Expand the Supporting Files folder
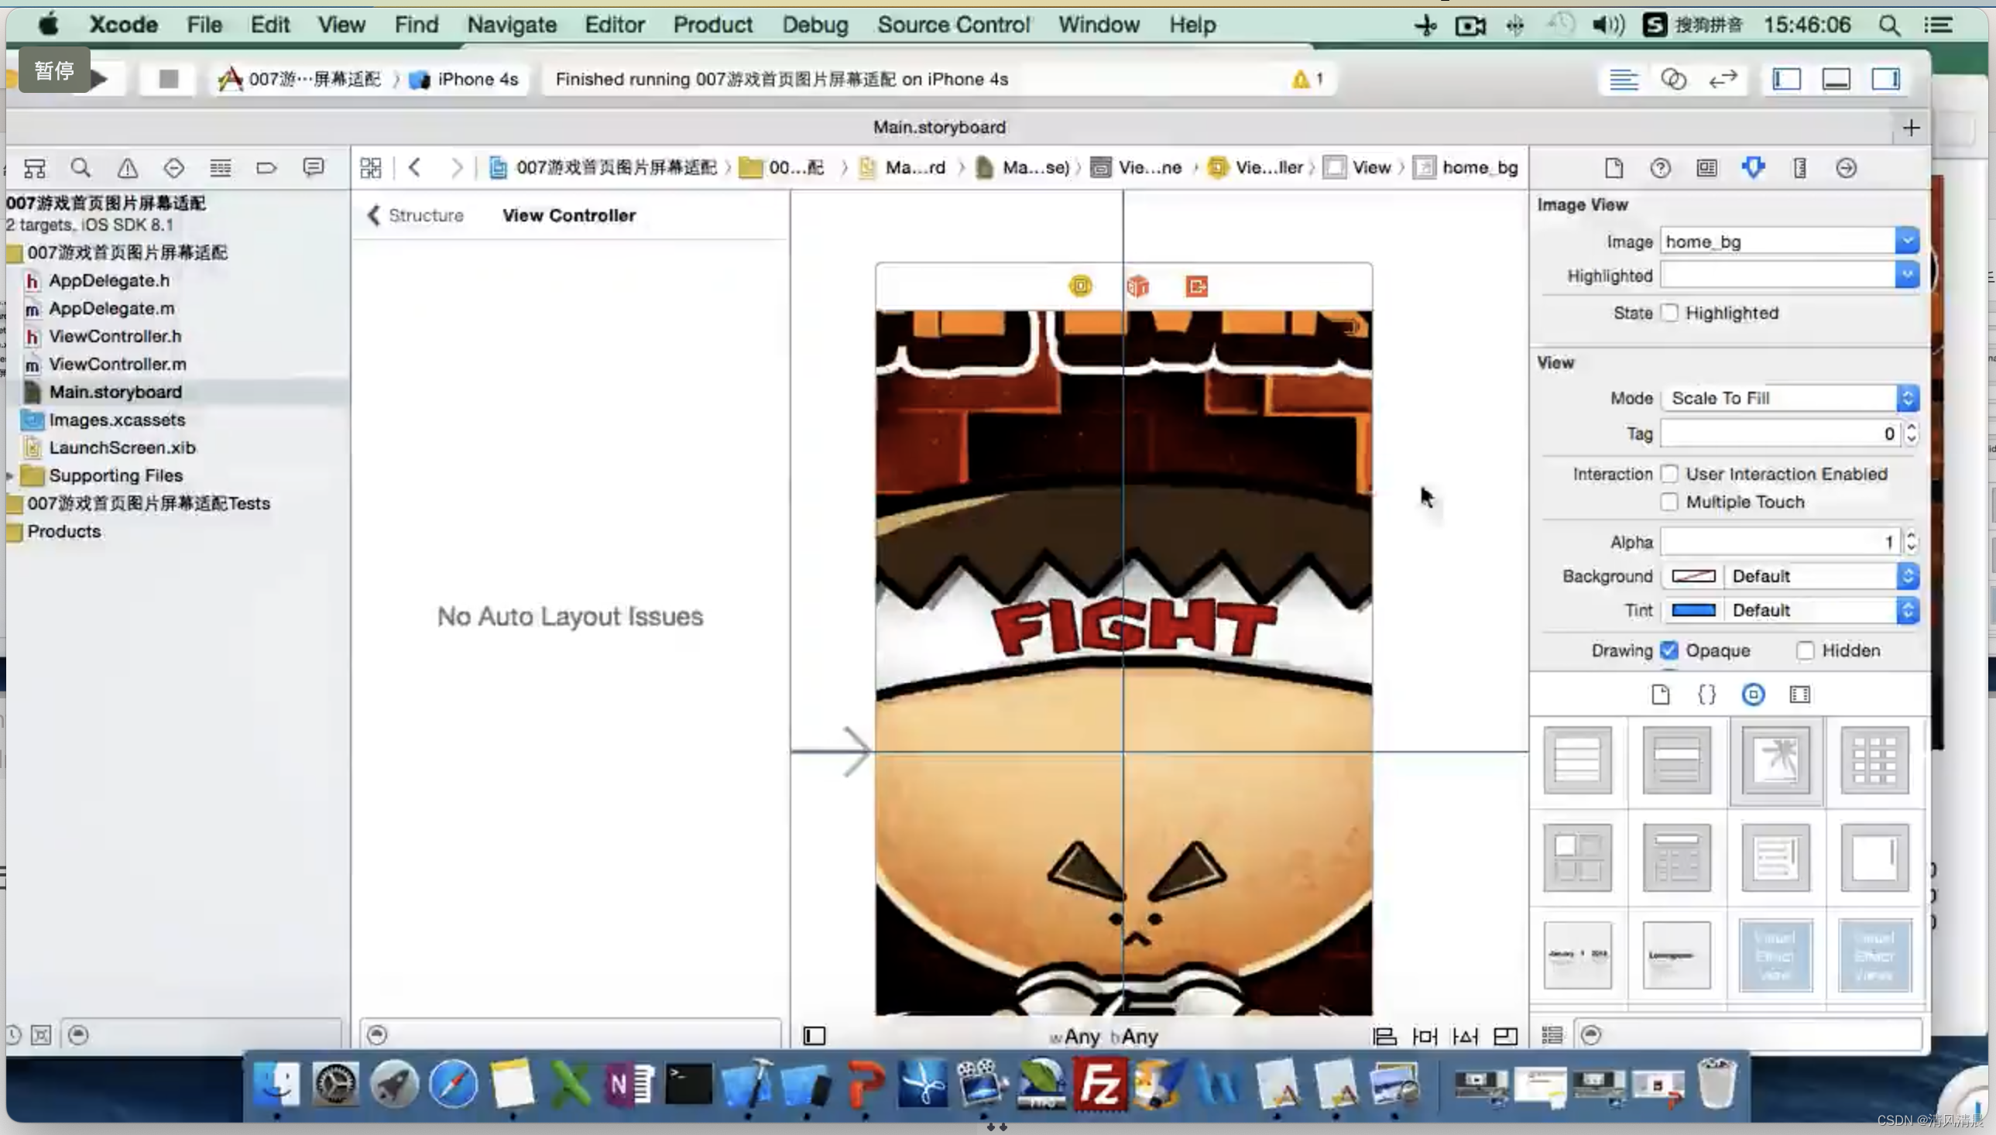Image resolution: width=1996 pixels, height=1135 pixels. click(9, 475)
